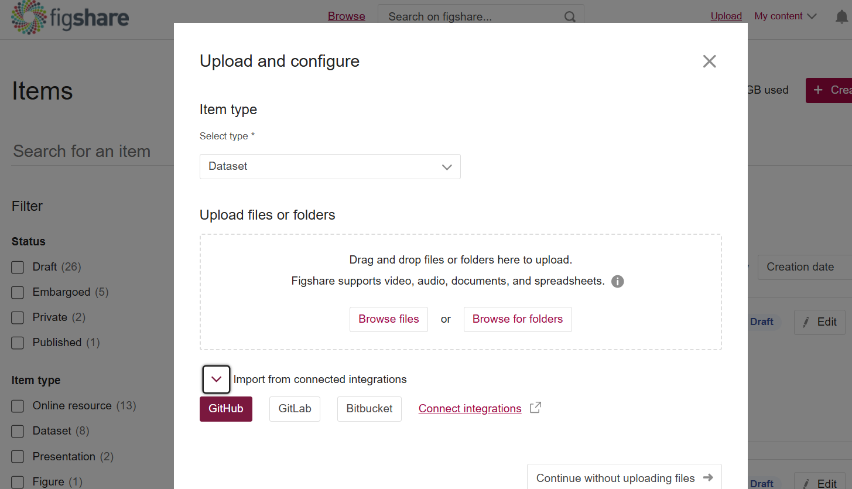
Task: Enable the Online resource item type filter
Action: [x=18, y=406]
